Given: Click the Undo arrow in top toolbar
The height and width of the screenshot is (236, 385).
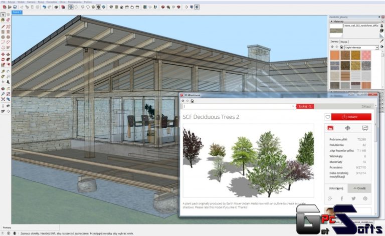Looking at the screenshot, I should click(44, 7).
